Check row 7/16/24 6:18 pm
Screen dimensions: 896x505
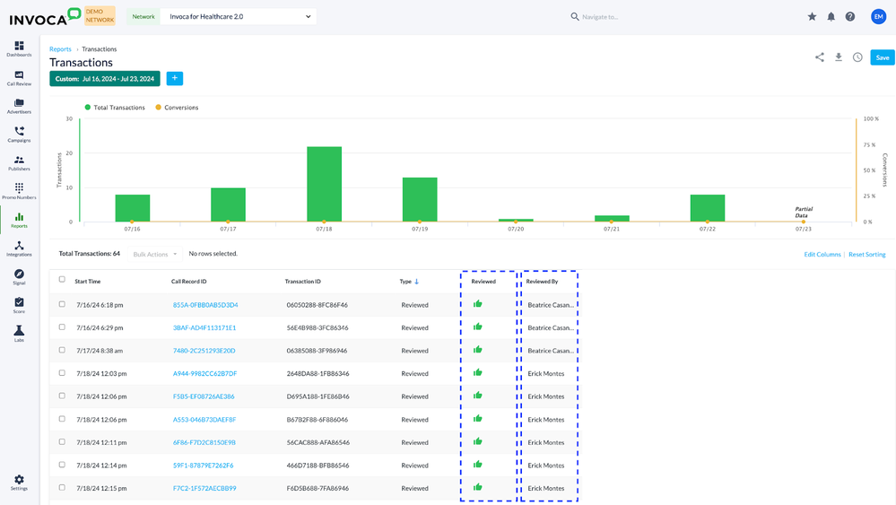click(62, 304)
